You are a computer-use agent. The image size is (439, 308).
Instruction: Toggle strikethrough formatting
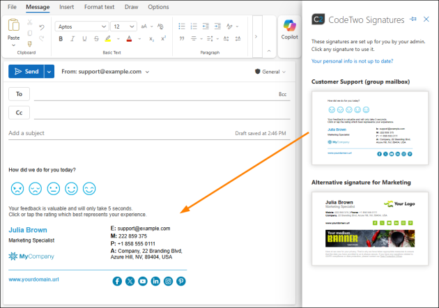click(96, 38)
